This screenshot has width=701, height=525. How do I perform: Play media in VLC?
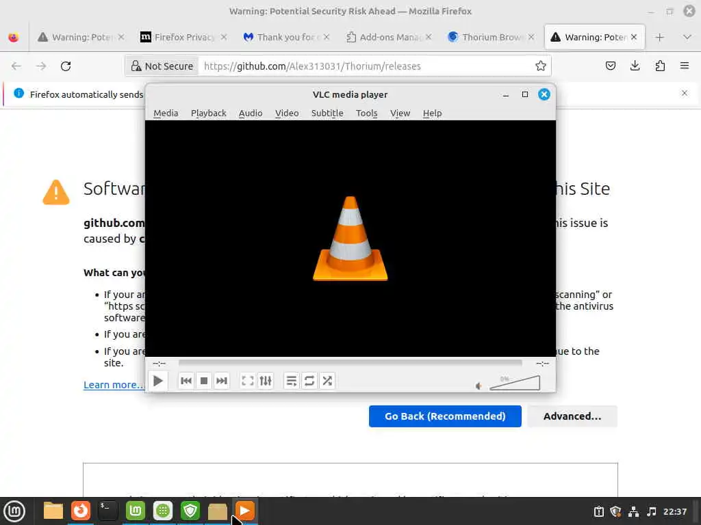coord(158,381)
